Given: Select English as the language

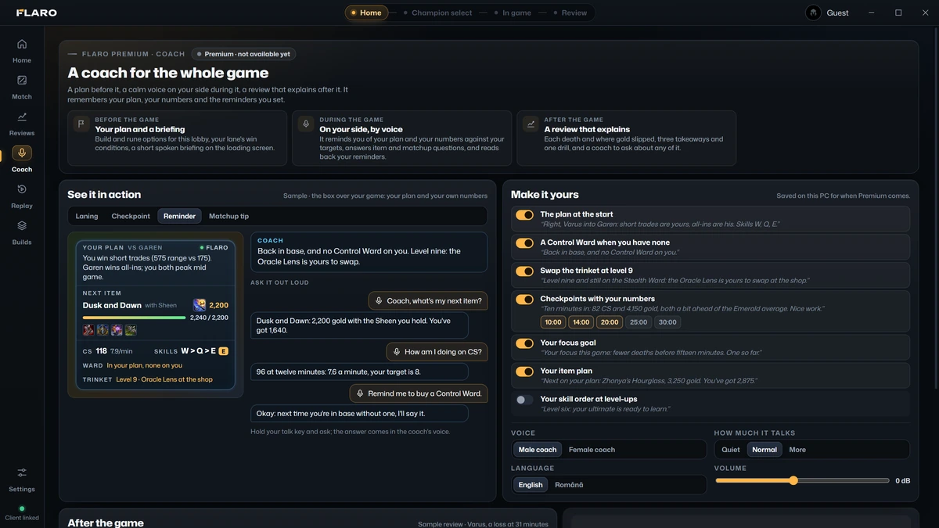Looking at the screenshot, I should pyautogui.click(x=531, y=485).
